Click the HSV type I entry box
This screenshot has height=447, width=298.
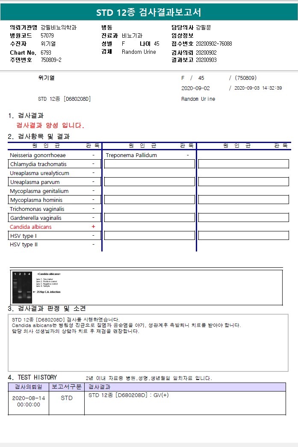[x=55, y=236]
